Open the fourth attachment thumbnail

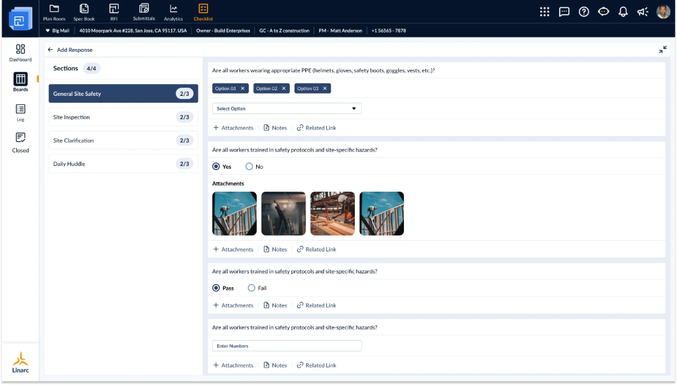381,213
